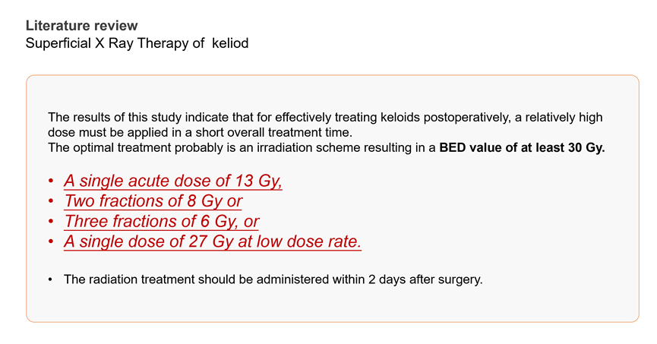Click red bullet before "A single acute dose"

pos(50,182)
